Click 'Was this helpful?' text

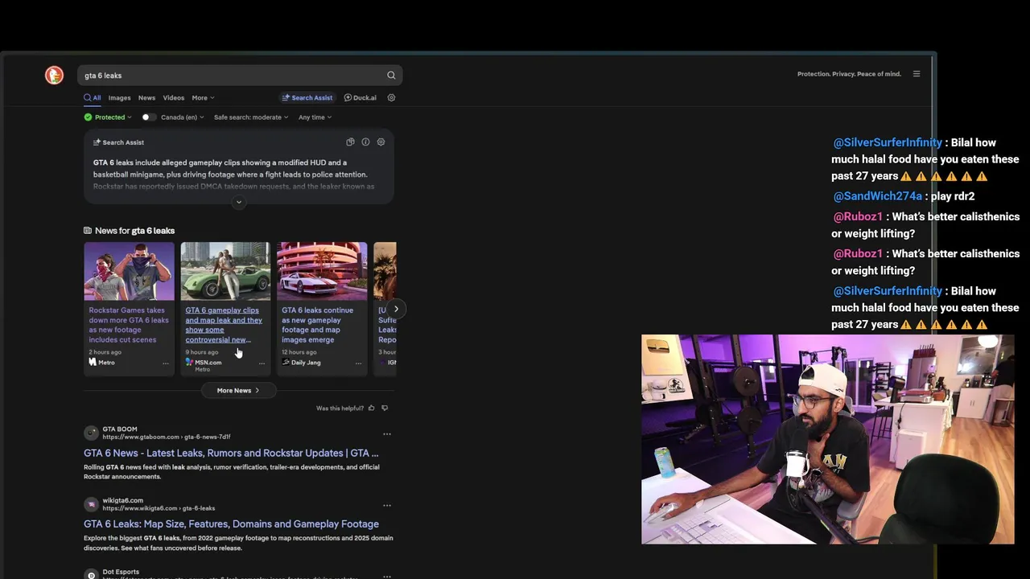click(340, 409)
